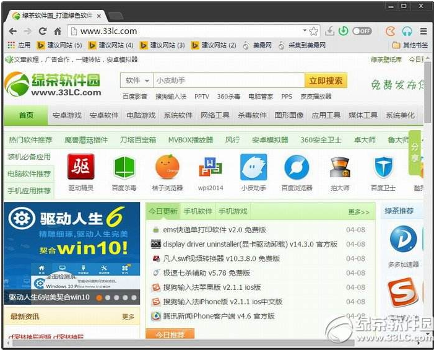Open bookmark 建议网站 (2)

[x=214, y=45]
